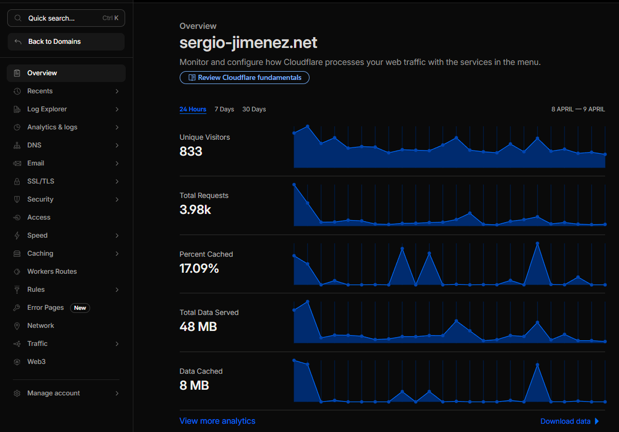Viewport: 619px width, 432px height.
Task: Click the book icon in Review Cloudflare fundamentals
Action: point(192,78)
